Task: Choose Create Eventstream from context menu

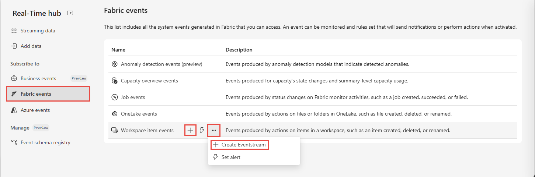Action: (240, 145)
